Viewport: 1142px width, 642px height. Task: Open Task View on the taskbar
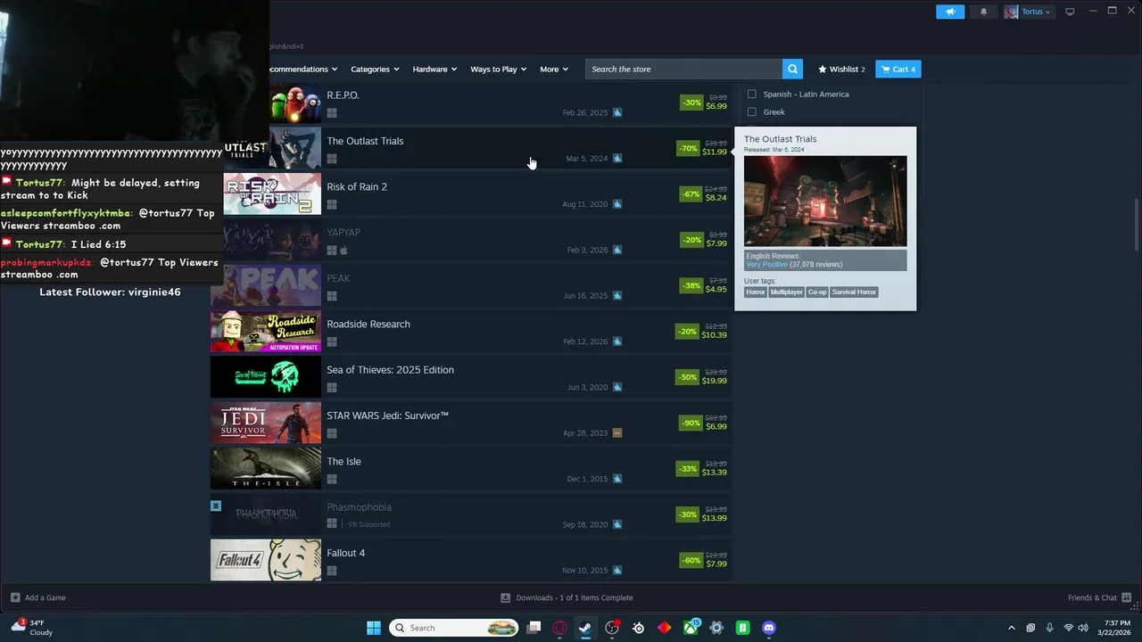534,628
